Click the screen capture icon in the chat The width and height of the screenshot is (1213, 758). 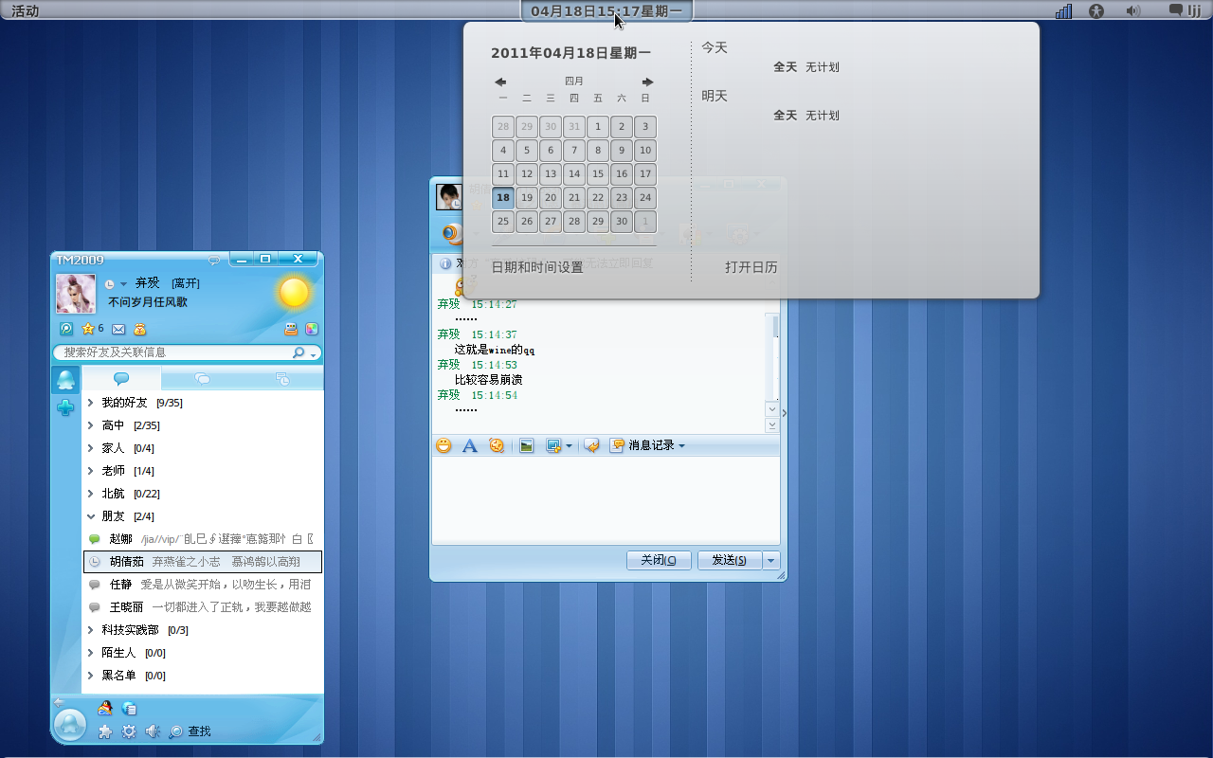[553, 445]
